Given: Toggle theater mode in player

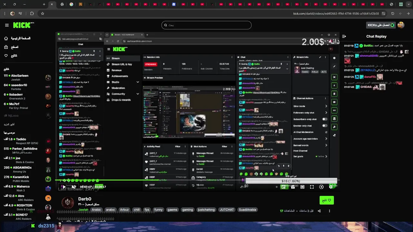Looking at the screenshot, I should 302,187.
